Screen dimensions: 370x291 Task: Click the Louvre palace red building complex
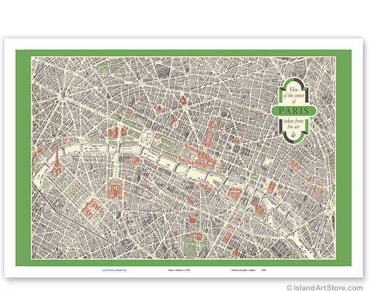coord(199,157)
